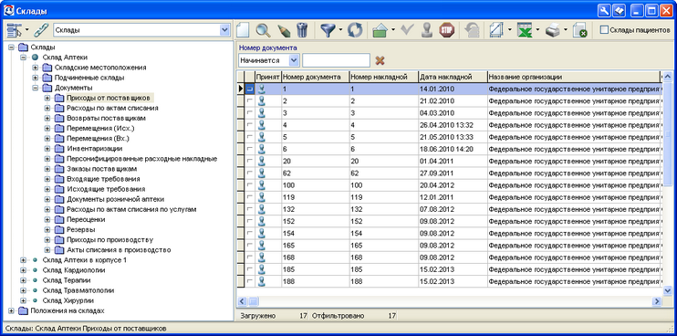Click the document with green cross icon
The height and width of the screenshot is (336, 677).
579,30
